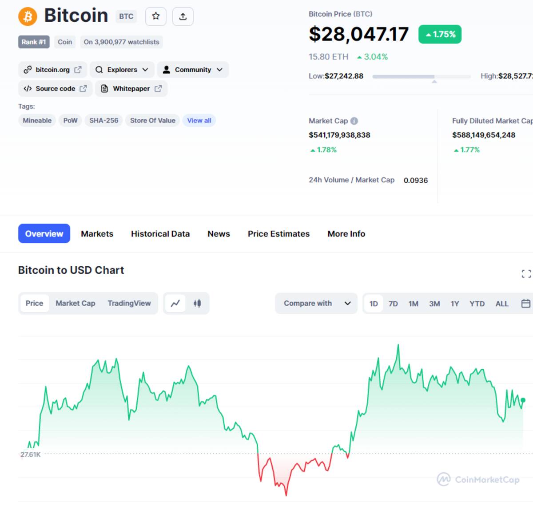This screenshot has height=517, width=533.
Task: Open the Historical Data tab
Action: [160, 234]
